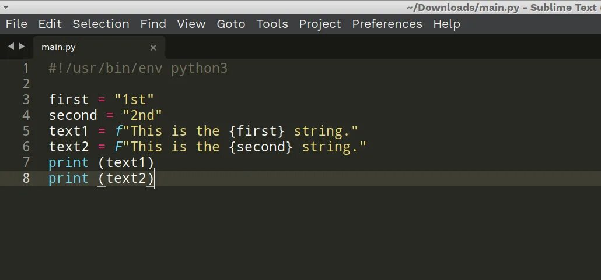The width and height of the screenshot is (601, 280).
Task: Click the left tab navigation arrow
Action: tap(11, 46)
